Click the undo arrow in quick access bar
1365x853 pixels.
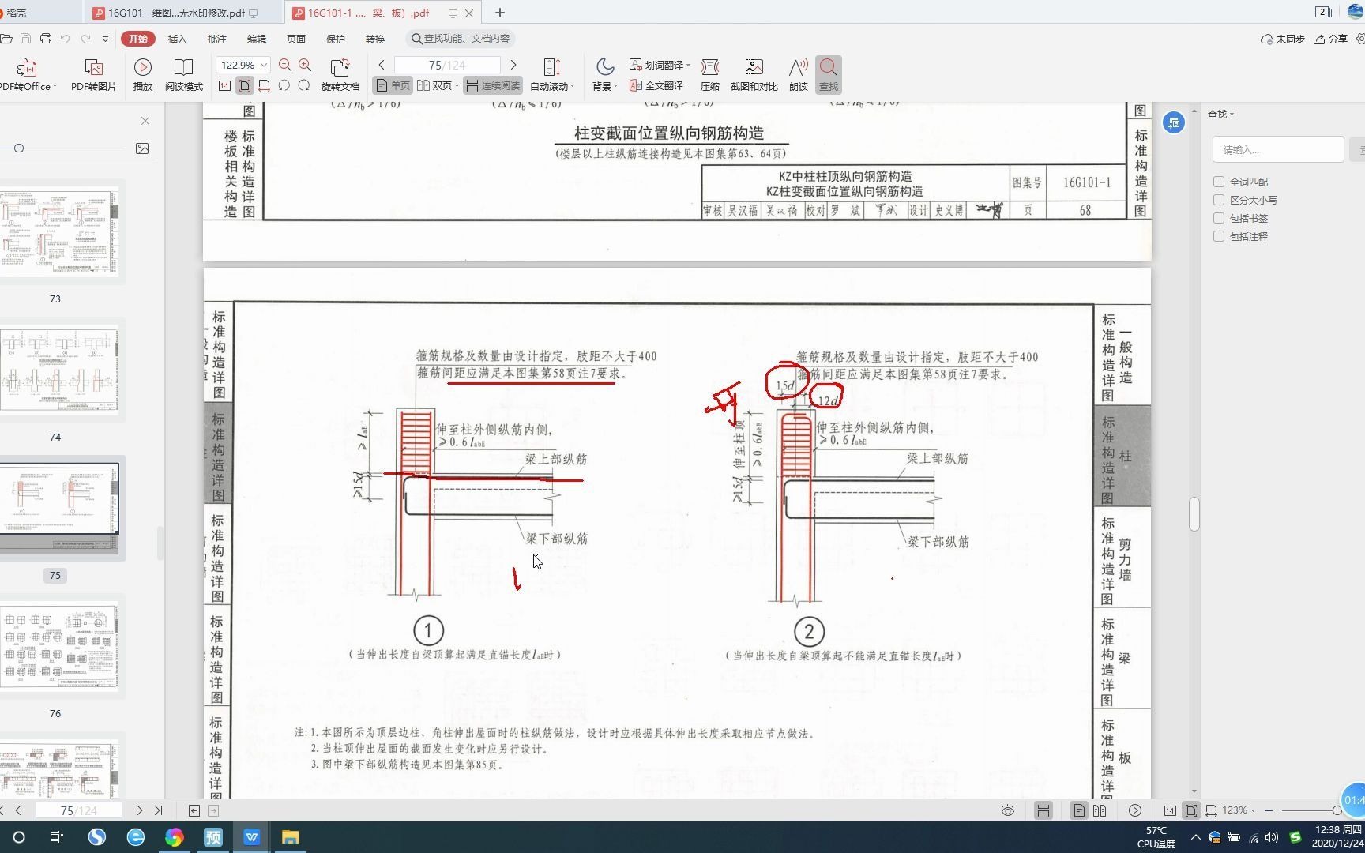pos(66,39)
